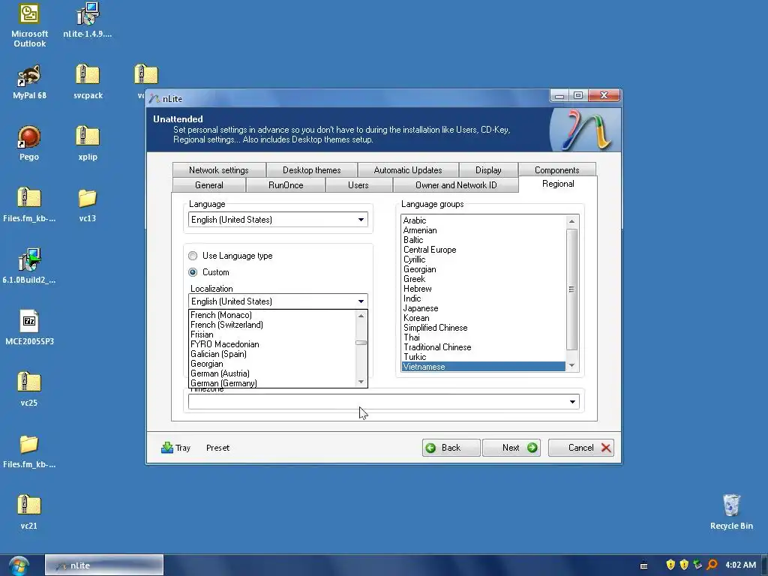Select Greek in Language groups
The height and width of the screenshot is (576, 768).
click(484, 279)
